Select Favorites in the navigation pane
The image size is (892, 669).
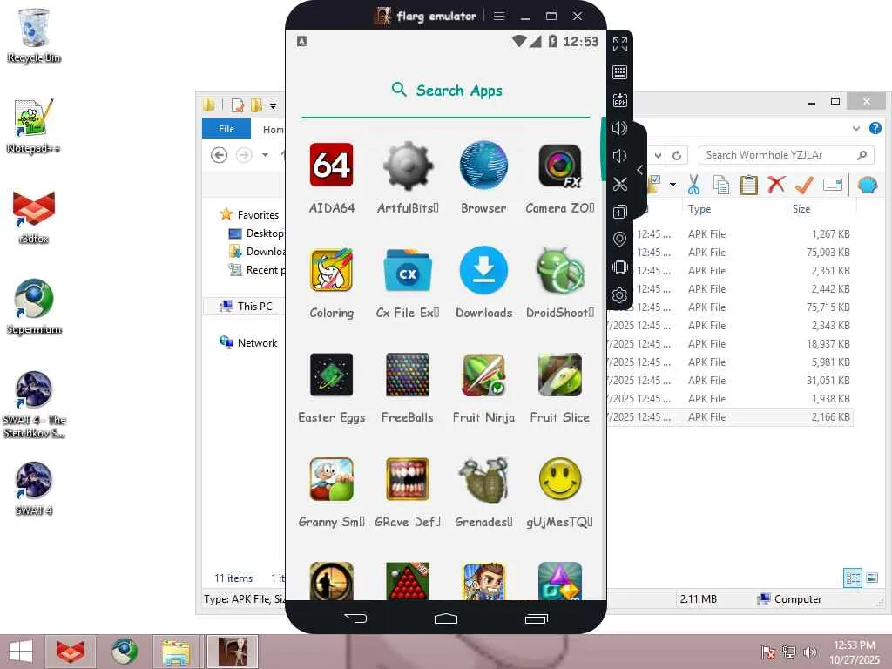coord(258,215)
